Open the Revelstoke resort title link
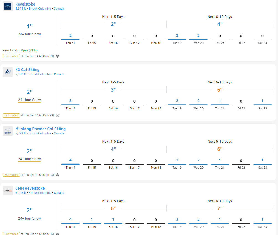The height and width of the screenshot is (235, 278). [x=25, y=4]
